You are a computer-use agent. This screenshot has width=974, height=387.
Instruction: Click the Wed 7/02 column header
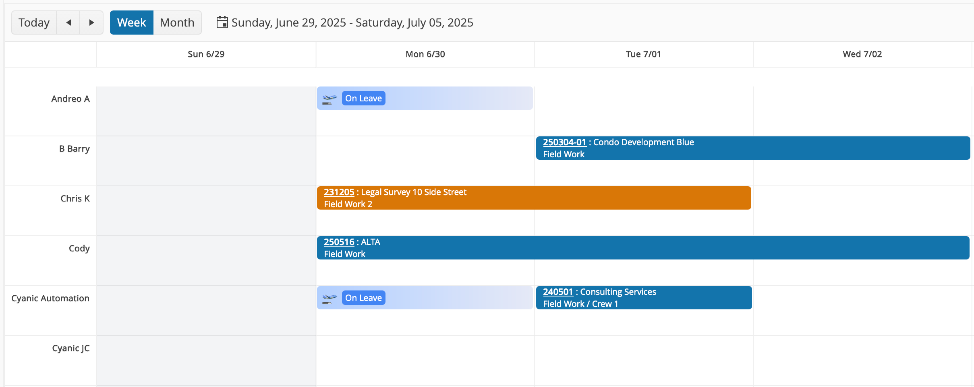coord(862,54)
